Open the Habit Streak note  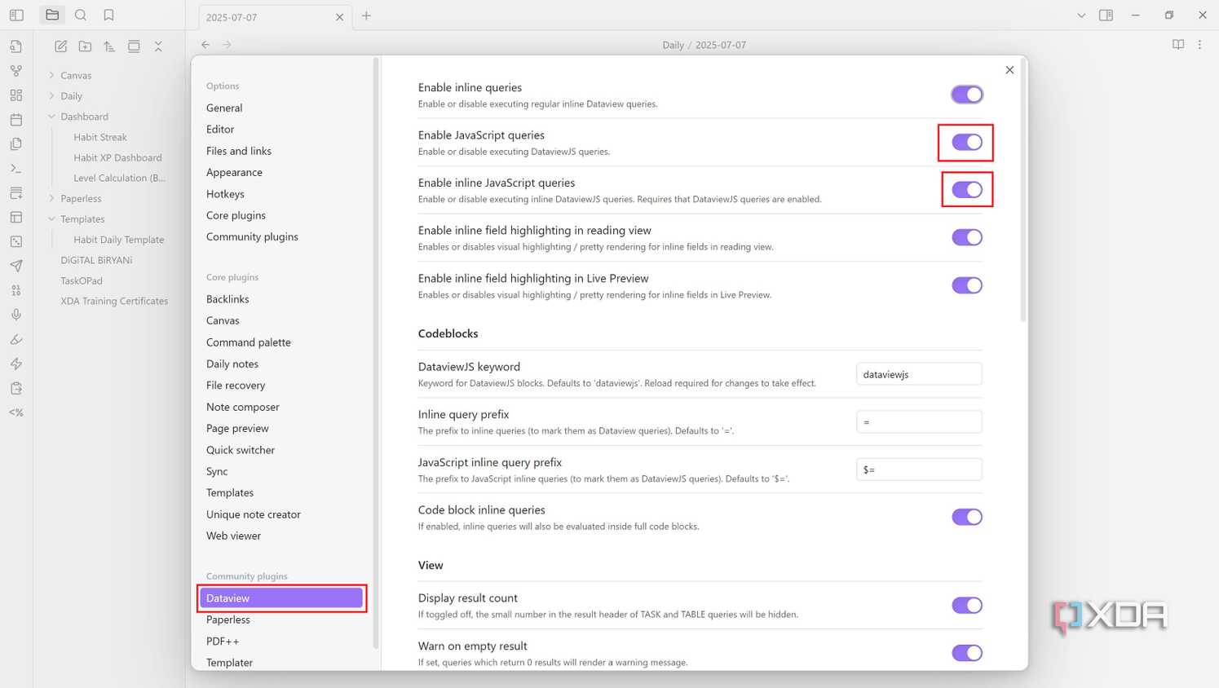click(100, 137)
